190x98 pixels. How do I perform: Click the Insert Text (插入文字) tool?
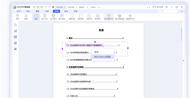click(x=45, y=17)
